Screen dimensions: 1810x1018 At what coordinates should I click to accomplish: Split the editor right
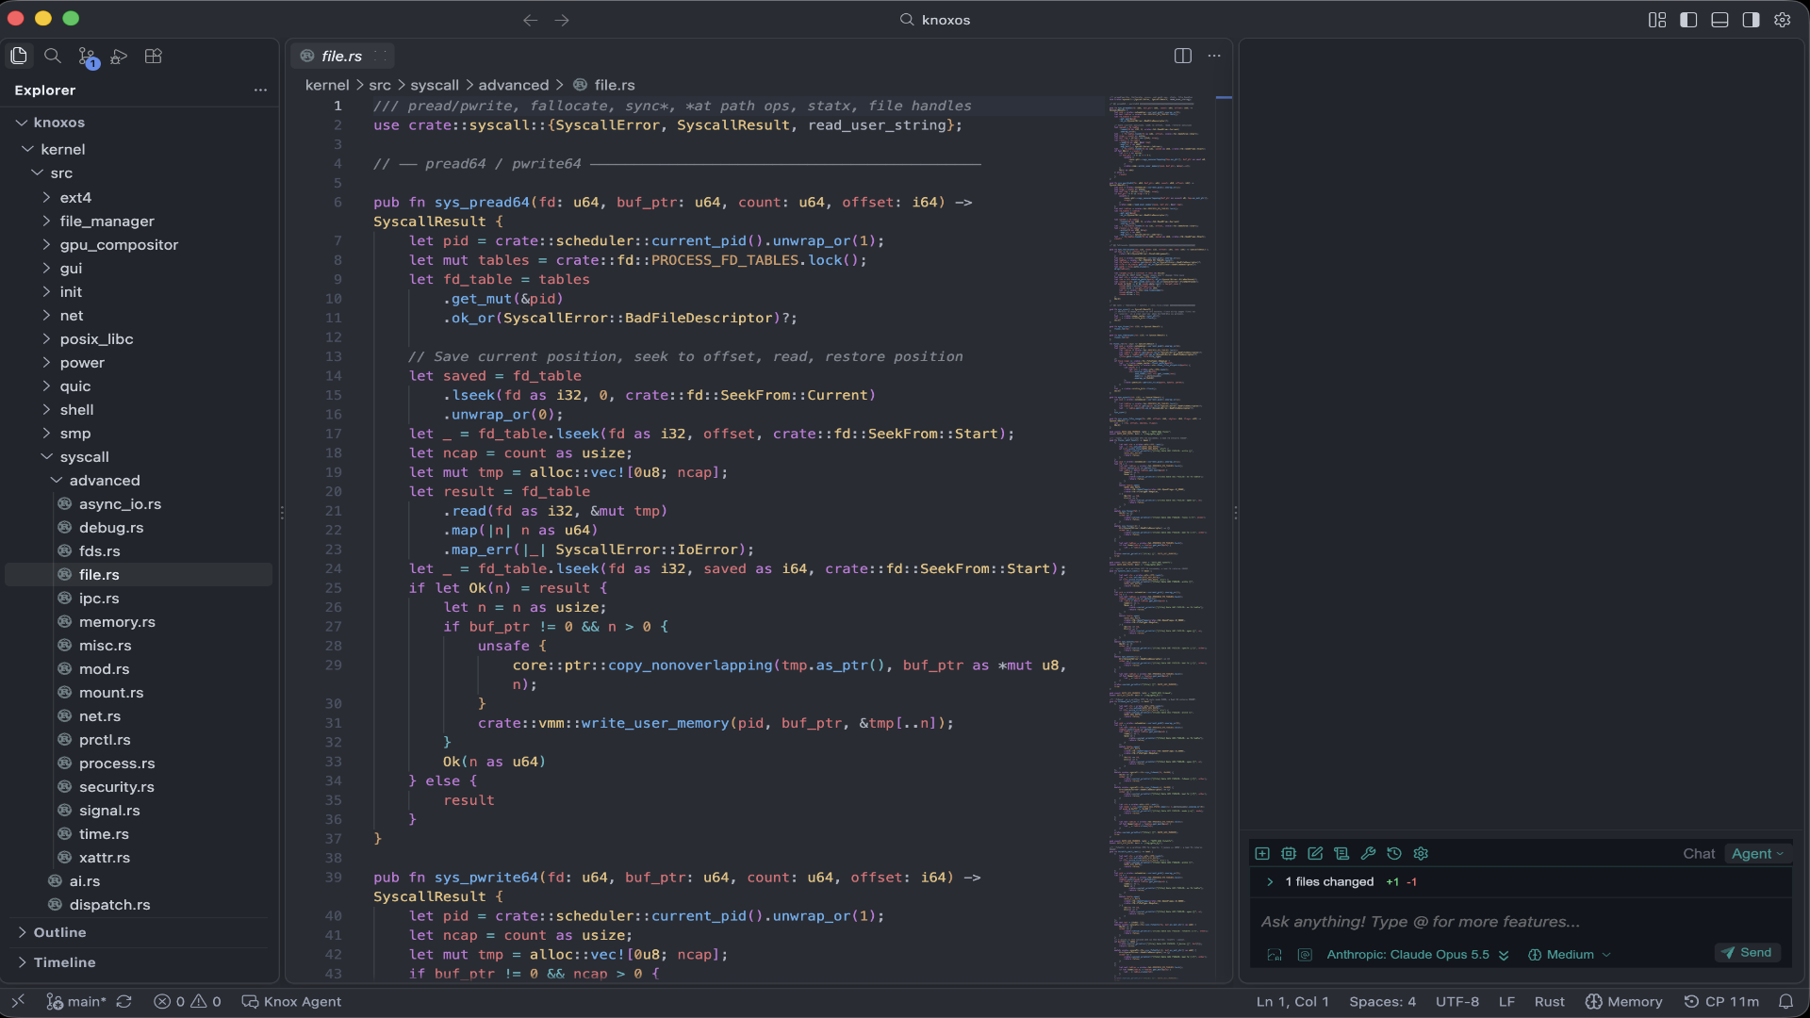[x=1183, y=56]
